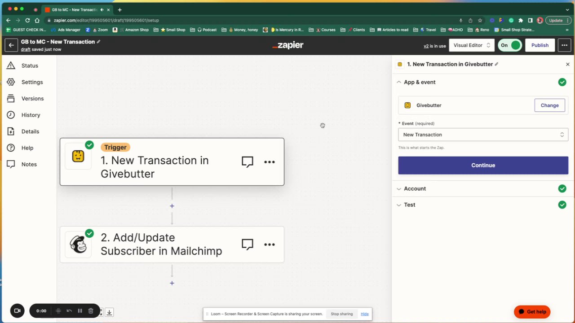The width and height of the screenshot is (575, 323).
Task: Click the Givebutter icon on trigger step
Action: click(x=78, y=156)
